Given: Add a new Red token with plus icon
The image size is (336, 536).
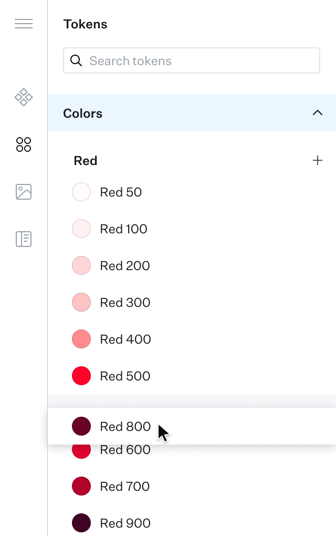Looking at the screenshot, I should pyautogui.click(x=317, y=161).
